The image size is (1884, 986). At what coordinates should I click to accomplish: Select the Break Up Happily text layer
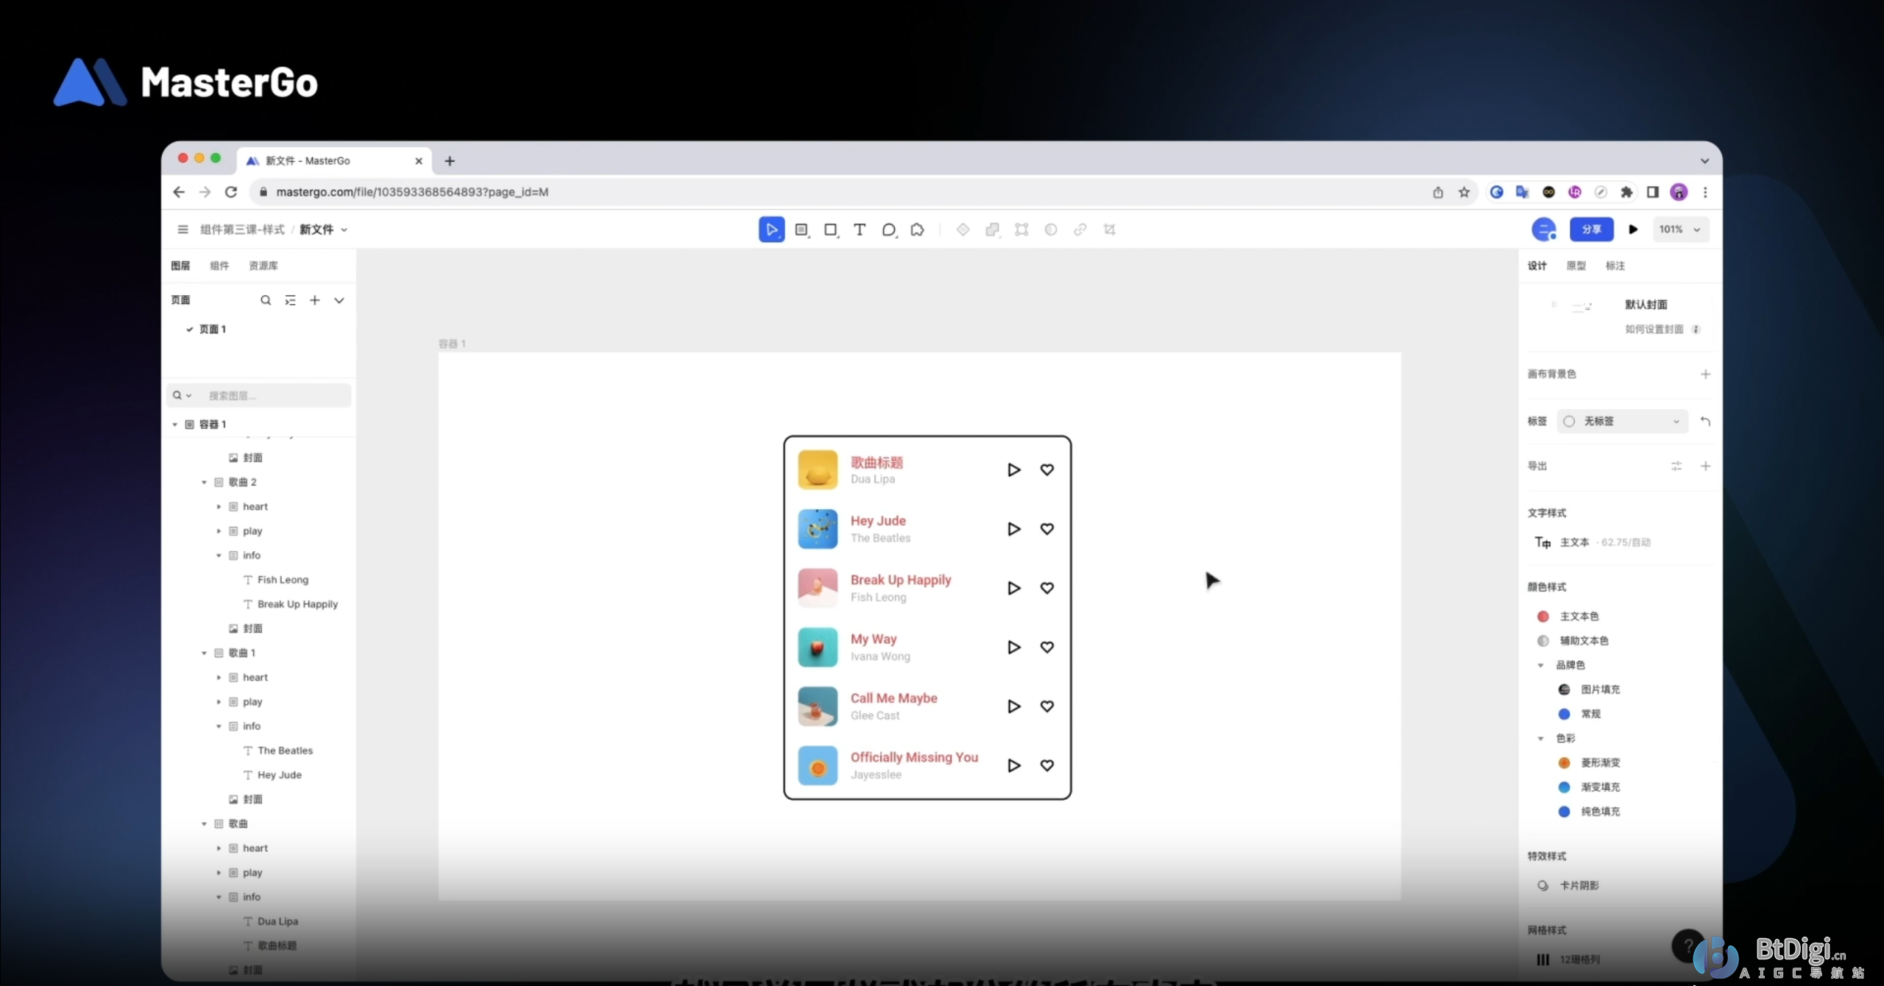click(x=297, y=604)
